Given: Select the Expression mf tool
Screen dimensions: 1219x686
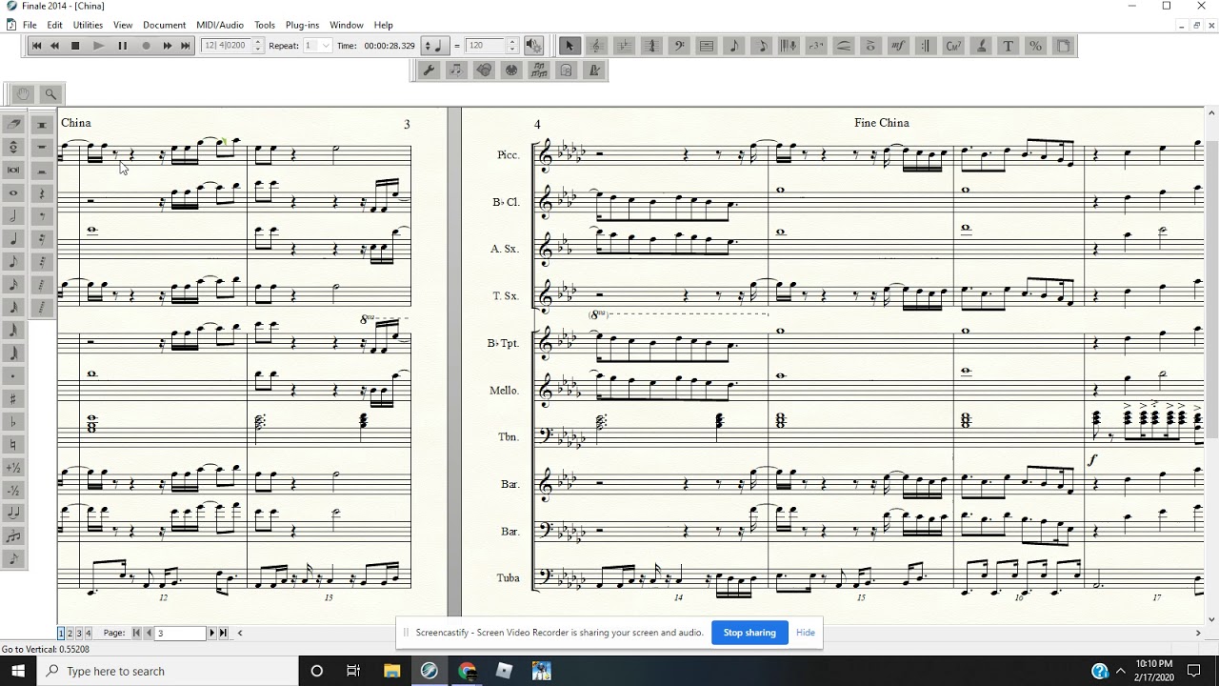Looking at the screenshot, I should [x=898, y=45].
